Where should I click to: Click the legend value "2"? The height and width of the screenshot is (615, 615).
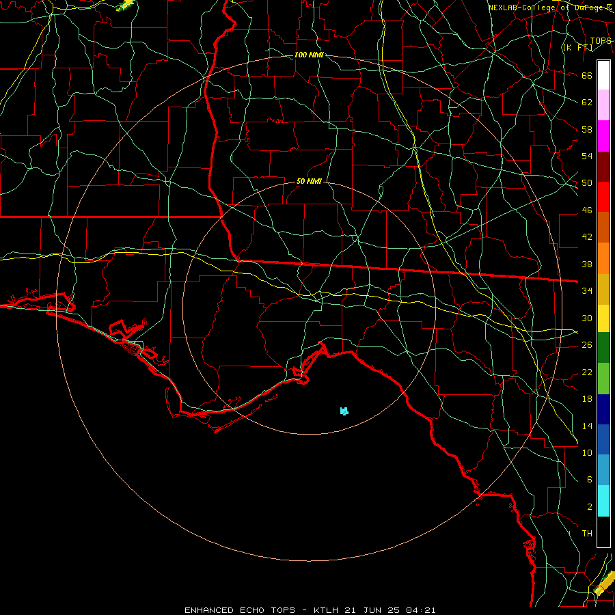(x=589, y=506)
